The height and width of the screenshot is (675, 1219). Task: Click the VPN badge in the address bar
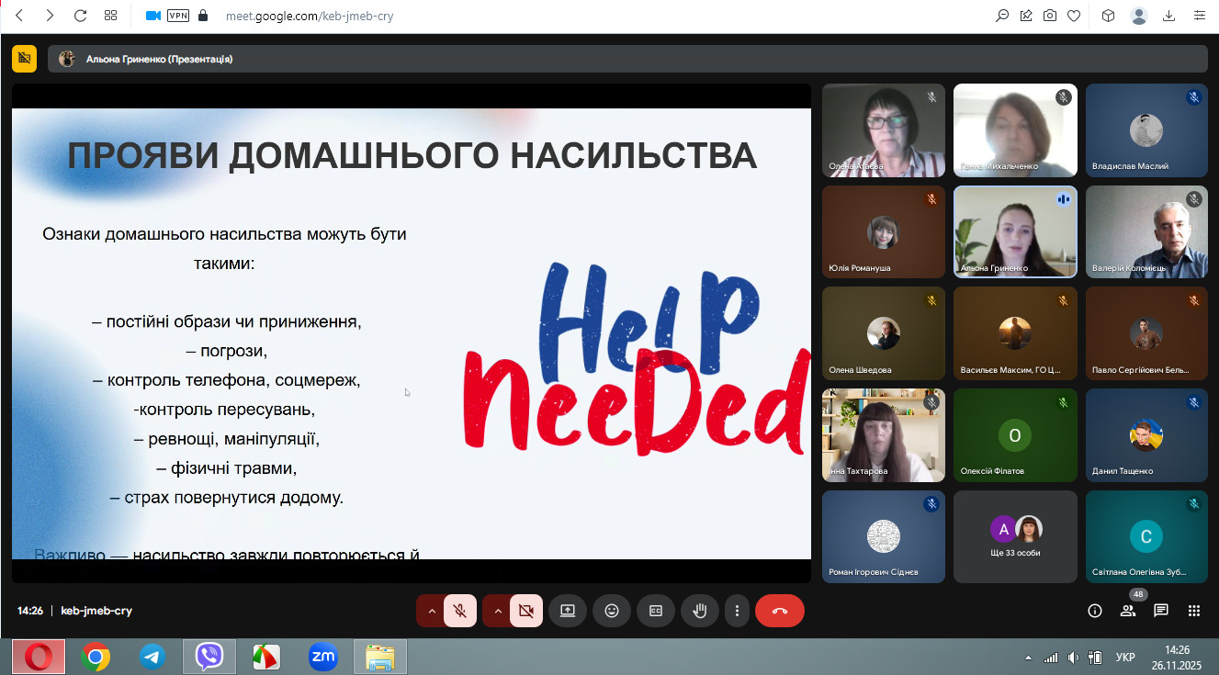point(177,16)
